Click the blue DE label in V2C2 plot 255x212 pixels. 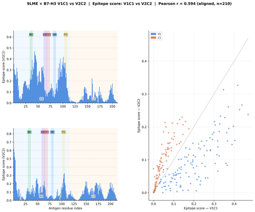coord(53,132)
